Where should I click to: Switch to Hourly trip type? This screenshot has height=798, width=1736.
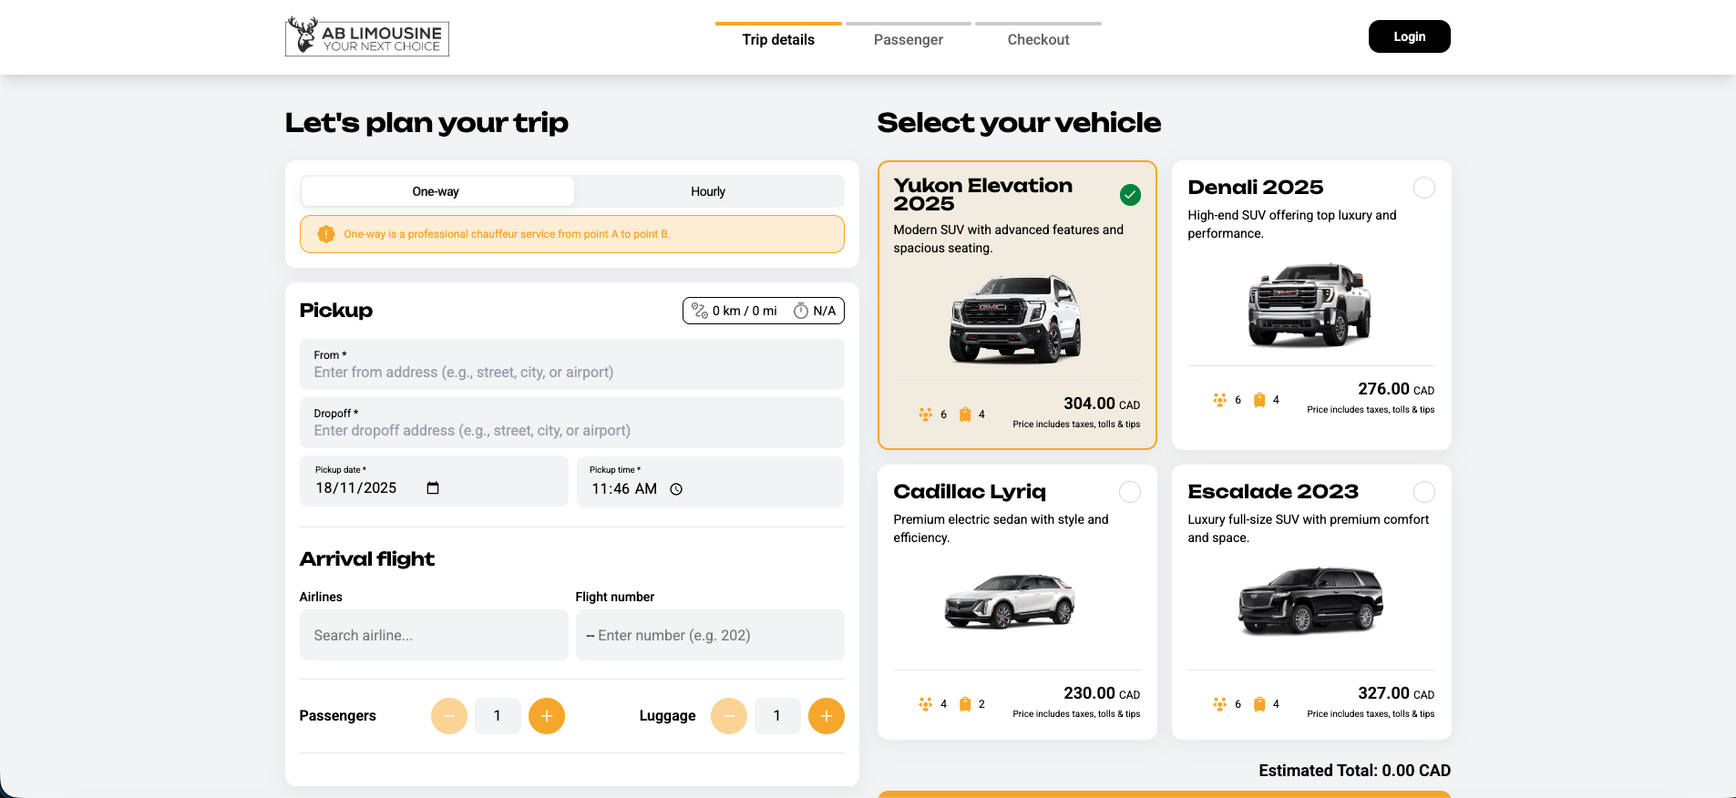click(x=708, y=191)
